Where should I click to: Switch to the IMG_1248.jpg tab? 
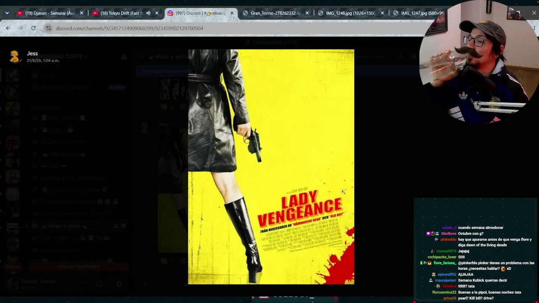click(351, 13)
